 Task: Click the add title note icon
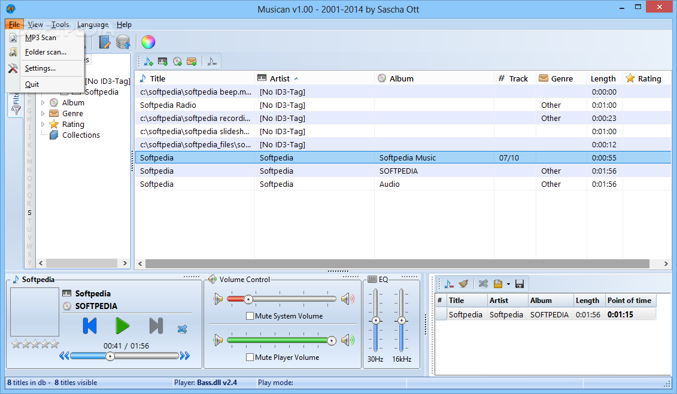point(148,61)
